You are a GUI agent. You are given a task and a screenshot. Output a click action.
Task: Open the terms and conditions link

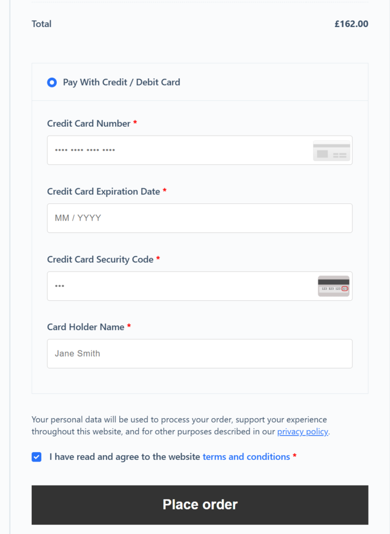[x=246, y=457]
